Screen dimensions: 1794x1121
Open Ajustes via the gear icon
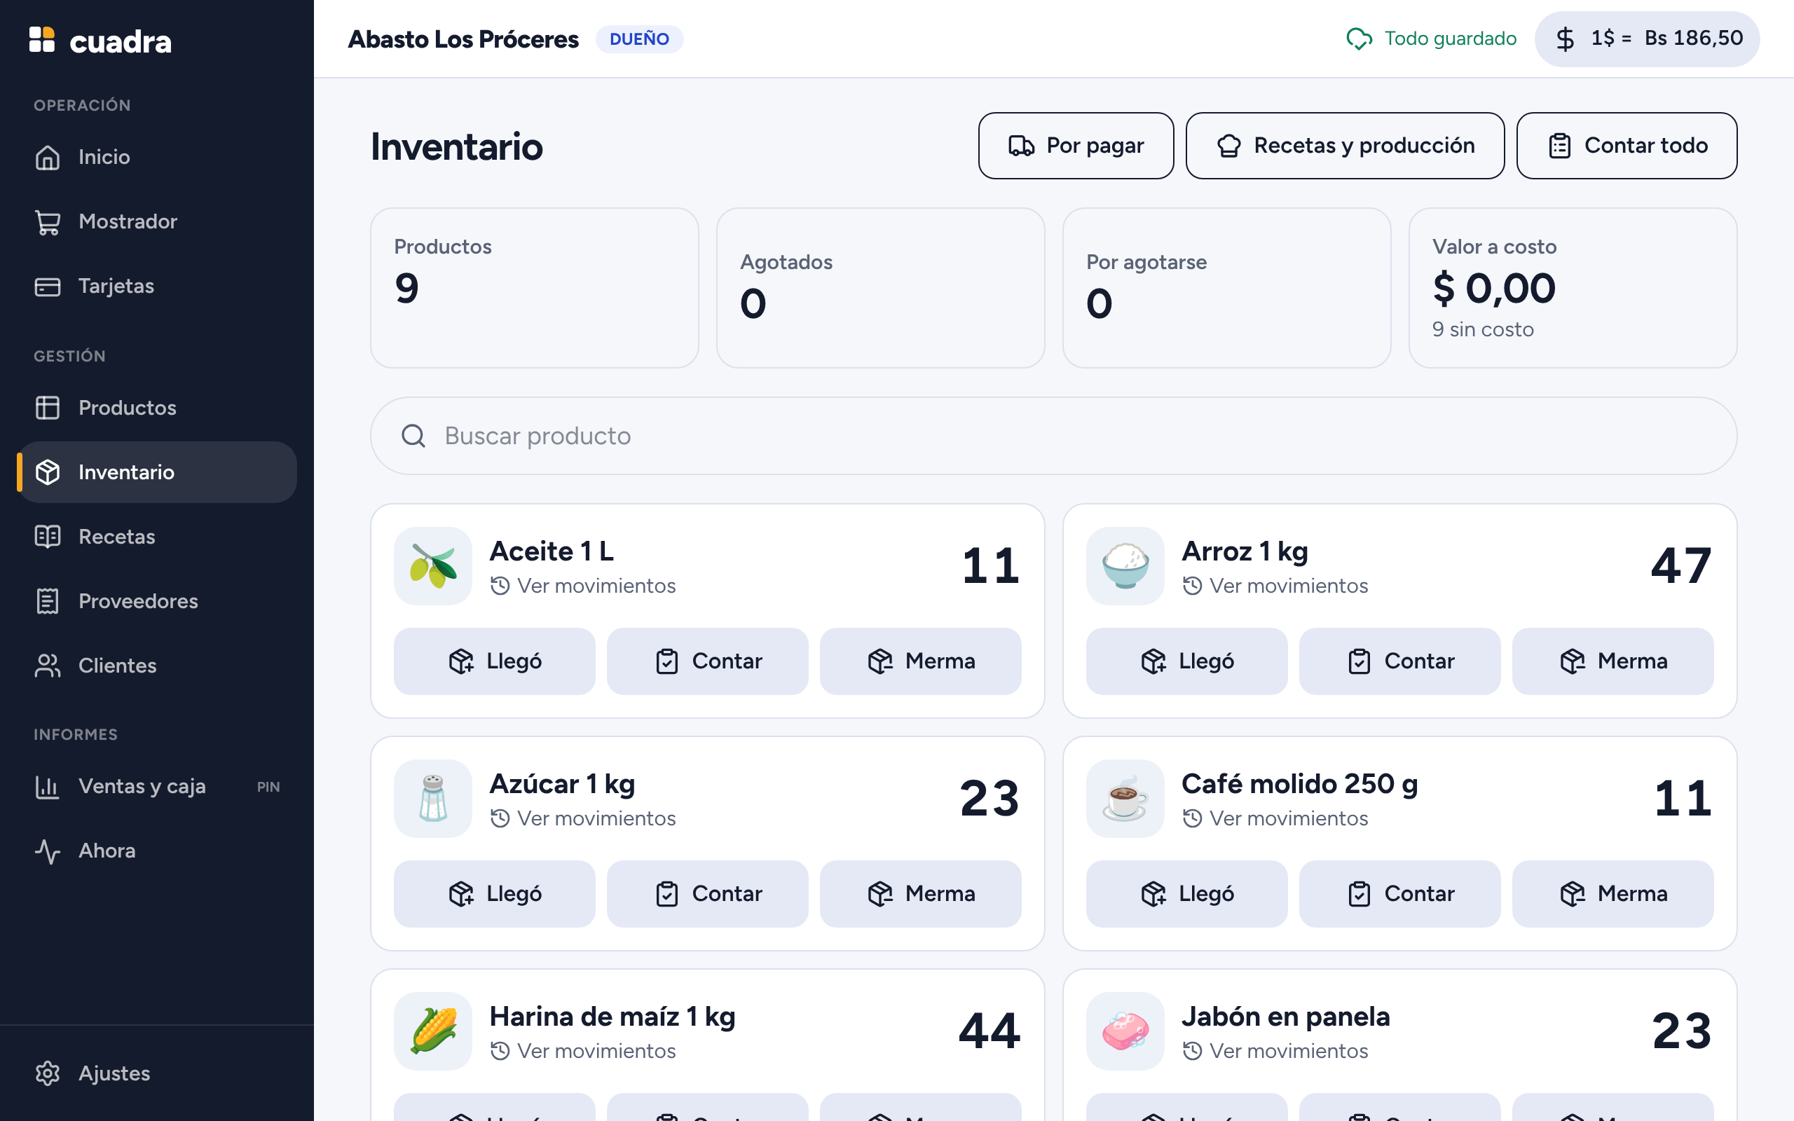(x=48, y=1073)
